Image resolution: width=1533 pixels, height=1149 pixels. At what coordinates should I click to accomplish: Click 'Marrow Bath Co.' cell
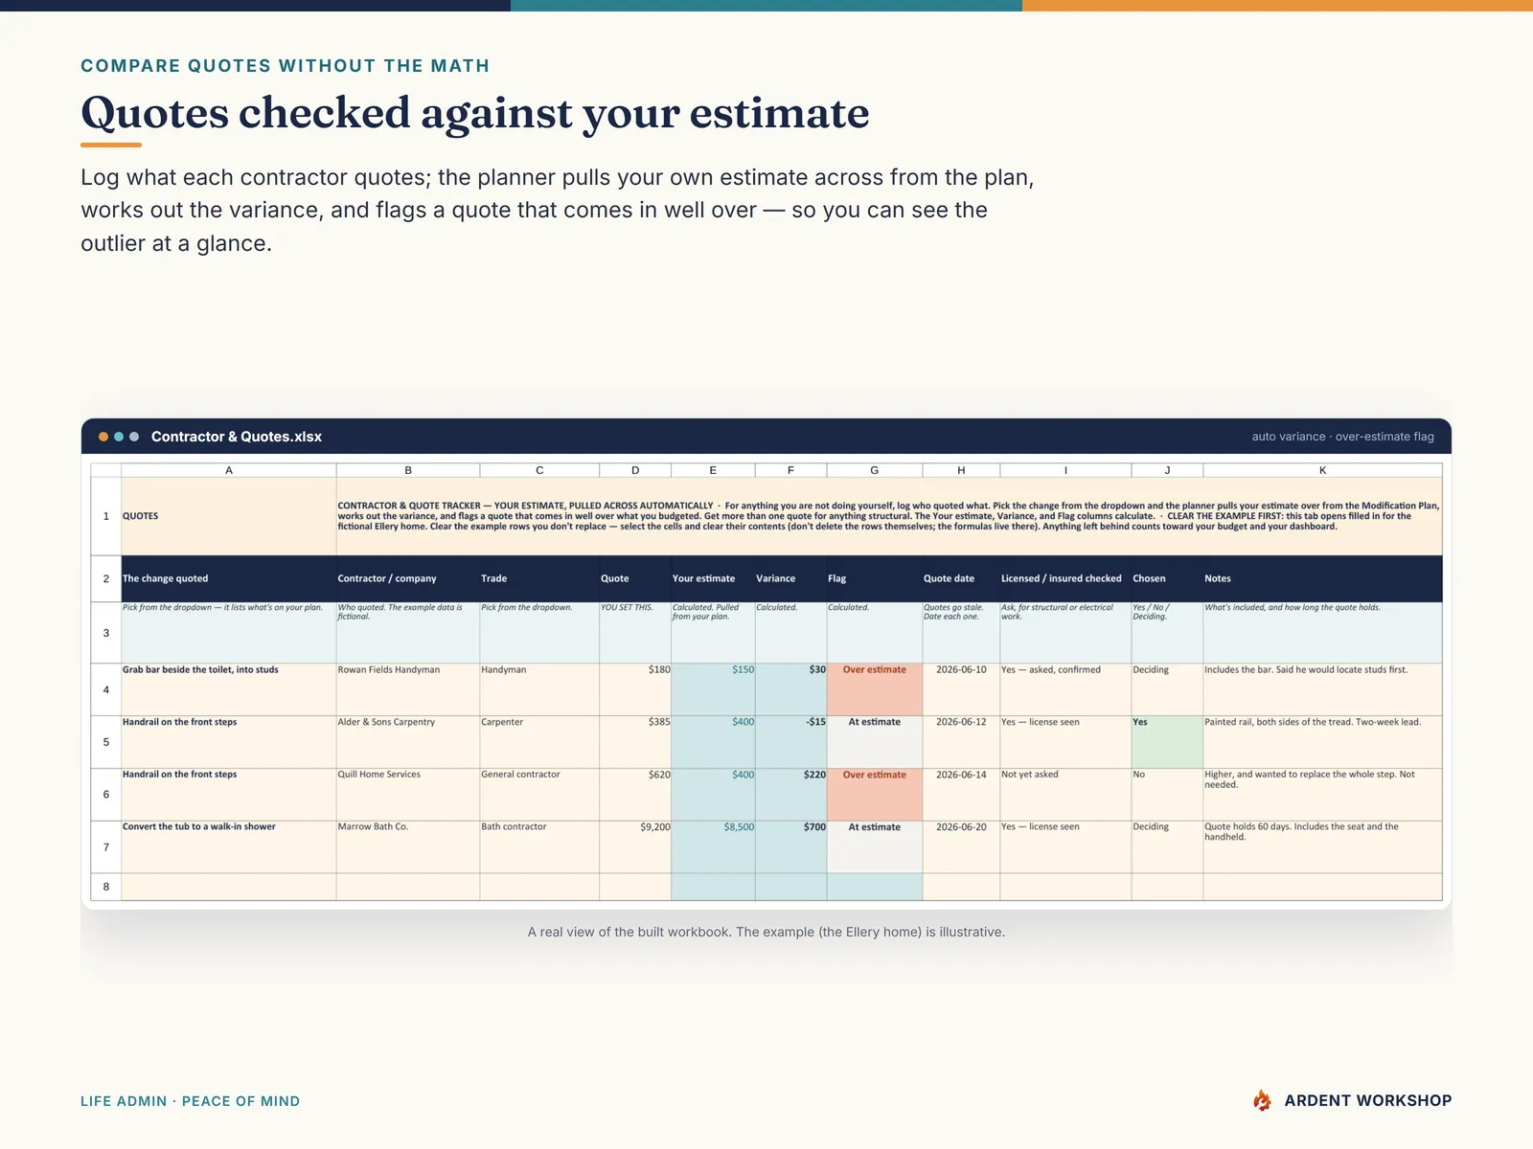coord(408,846)
